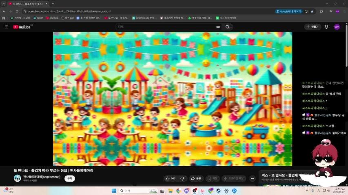Save the video to a playlist

coord(213,178)
